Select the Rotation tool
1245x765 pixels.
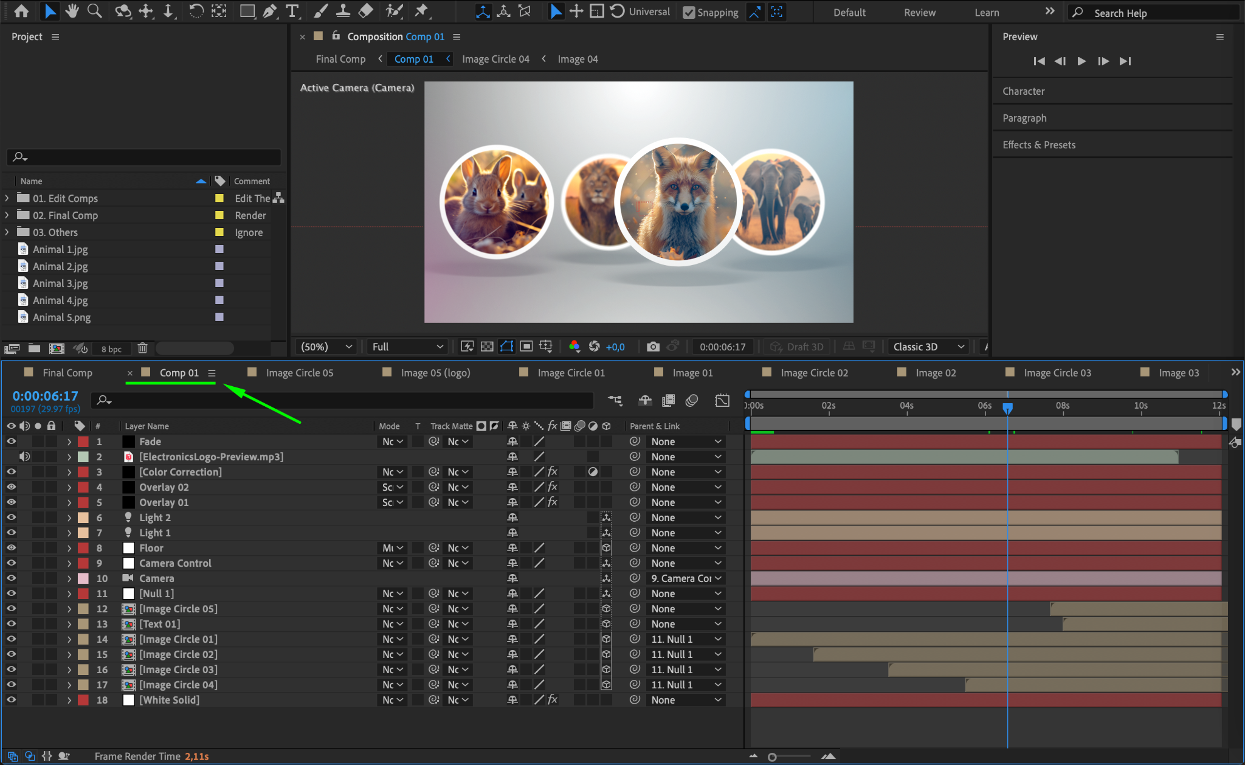(x=196, y=11)
